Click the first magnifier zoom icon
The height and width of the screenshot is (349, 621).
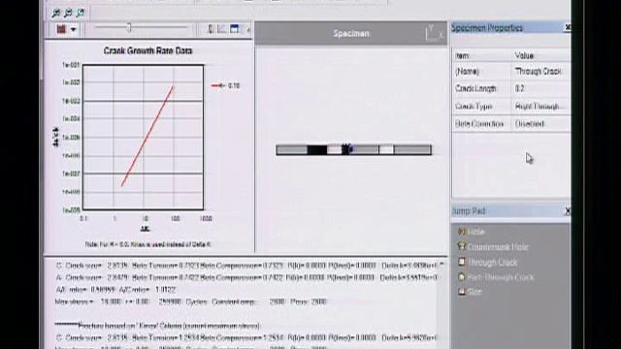pos(56,13)
